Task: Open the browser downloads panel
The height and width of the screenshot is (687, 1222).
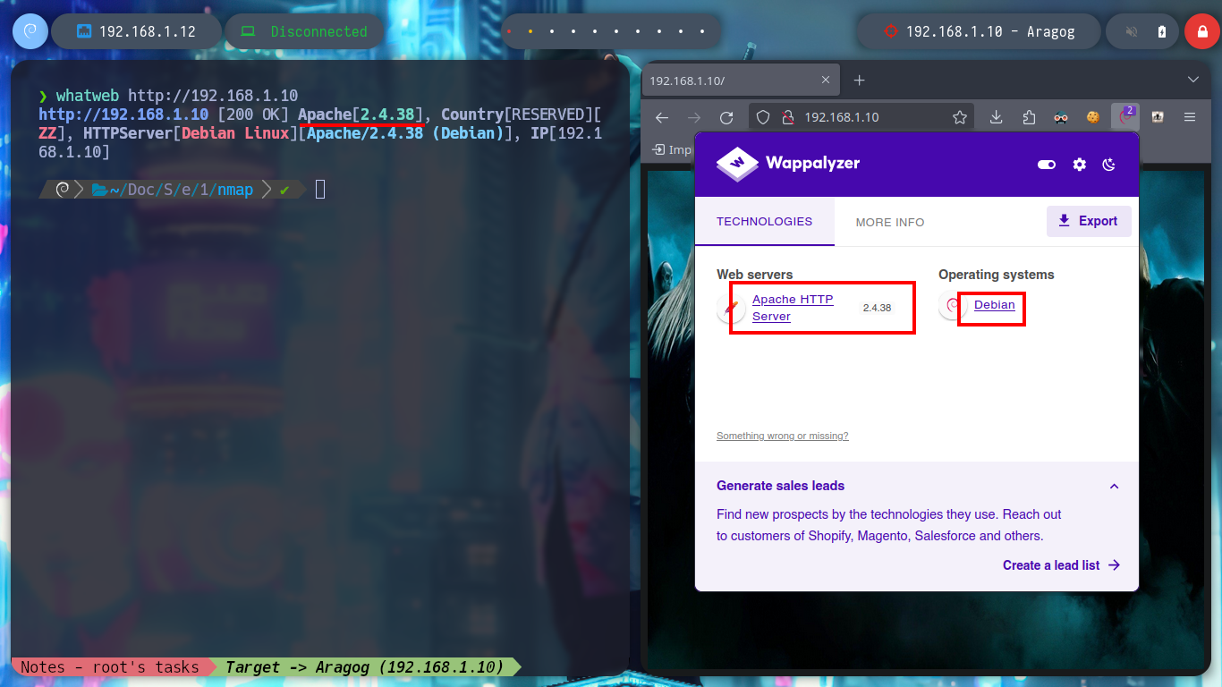Action: point(996,117)
